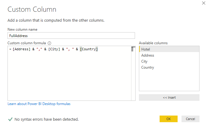The height and width of the screenshot is (130, 207).
Task: Select Hotel in Available columns
Action: [169, 49]
